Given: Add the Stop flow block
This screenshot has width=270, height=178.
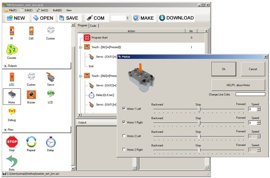Looking at the screenshot, I should tap(12, 142).
